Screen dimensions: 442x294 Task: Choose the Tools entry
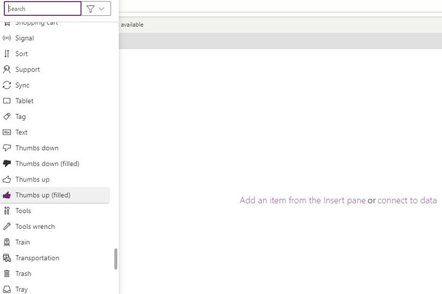coord(55,211)
